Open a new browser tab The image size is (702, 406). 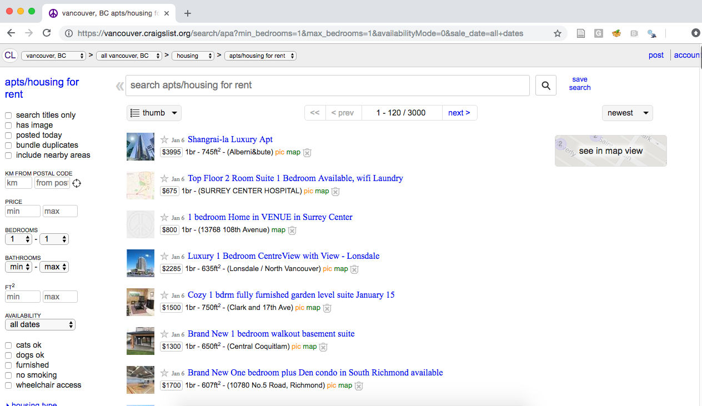coord(188,13)
